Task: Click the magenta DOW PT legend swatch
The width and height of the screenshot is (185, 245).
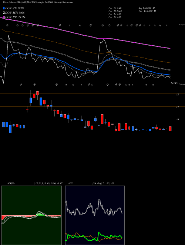Action: (x=4, y=17)
